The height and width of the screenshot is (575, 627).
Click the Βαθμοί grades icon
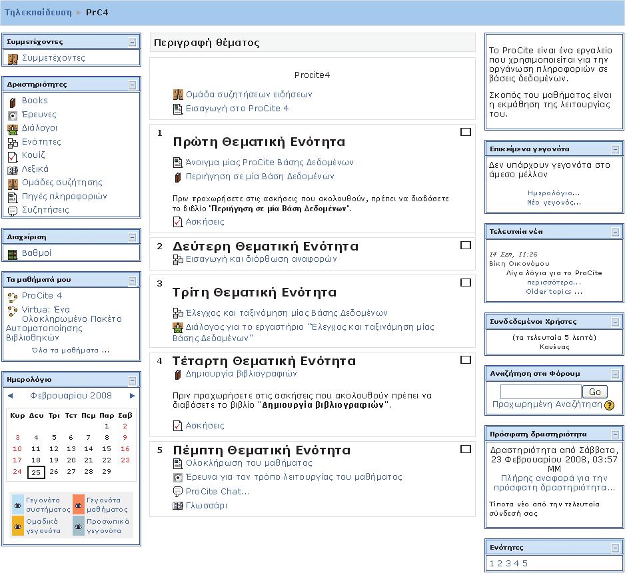(13, 255)
